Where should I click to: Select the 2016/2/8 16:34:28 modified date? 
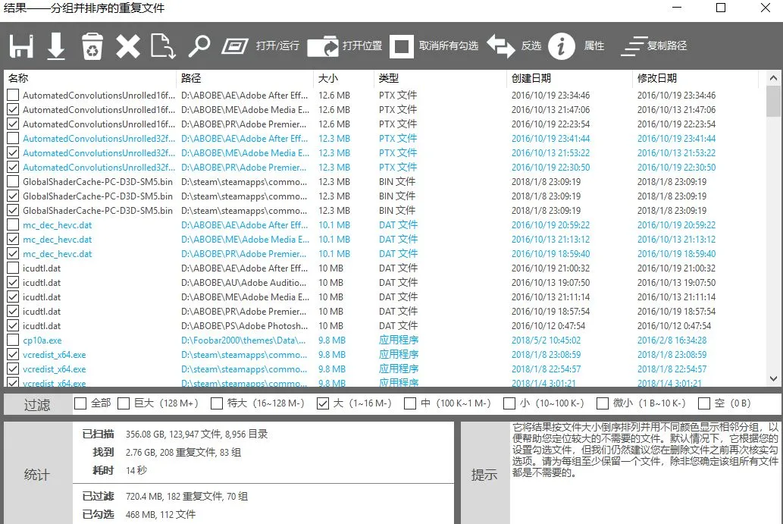click(672, 340)
